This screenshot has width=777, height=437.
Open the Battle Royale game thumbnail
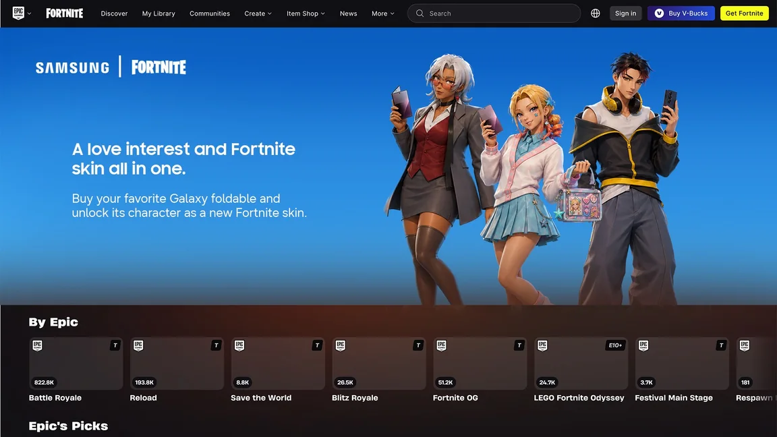pyautogui.click(x=76, y=363)
